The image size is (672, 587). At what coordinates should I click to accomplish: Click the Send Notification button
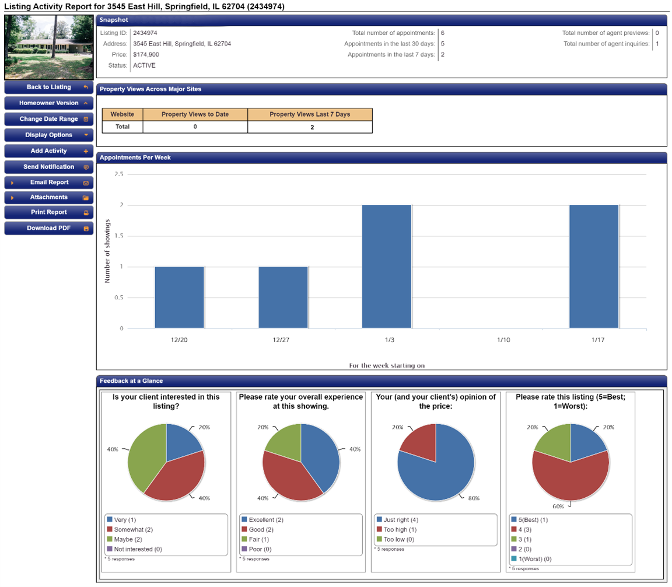tap(48, 167)
